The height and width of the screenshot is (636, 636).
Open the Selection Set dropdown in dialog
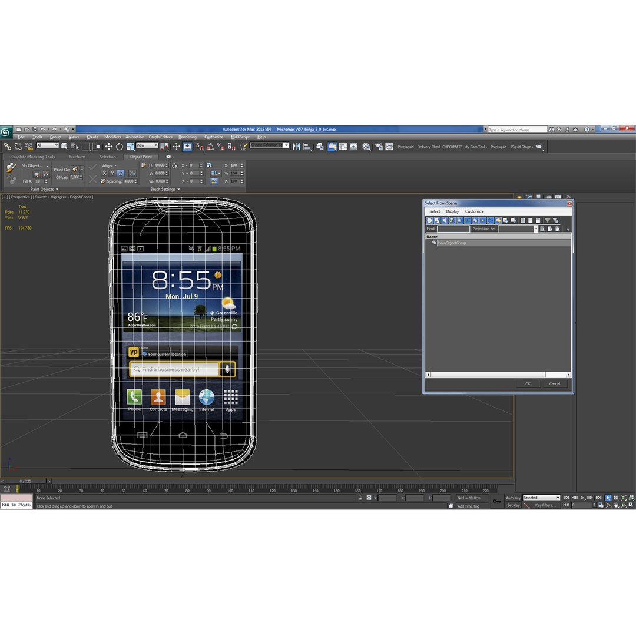536,228
